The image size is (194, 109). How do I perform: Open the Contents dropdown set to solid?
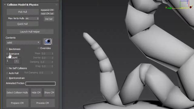click(23, 42)
